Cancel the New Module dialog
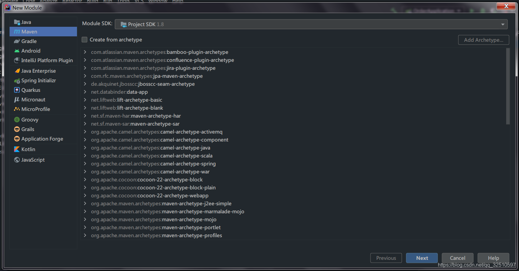 (x=458, y=258)
